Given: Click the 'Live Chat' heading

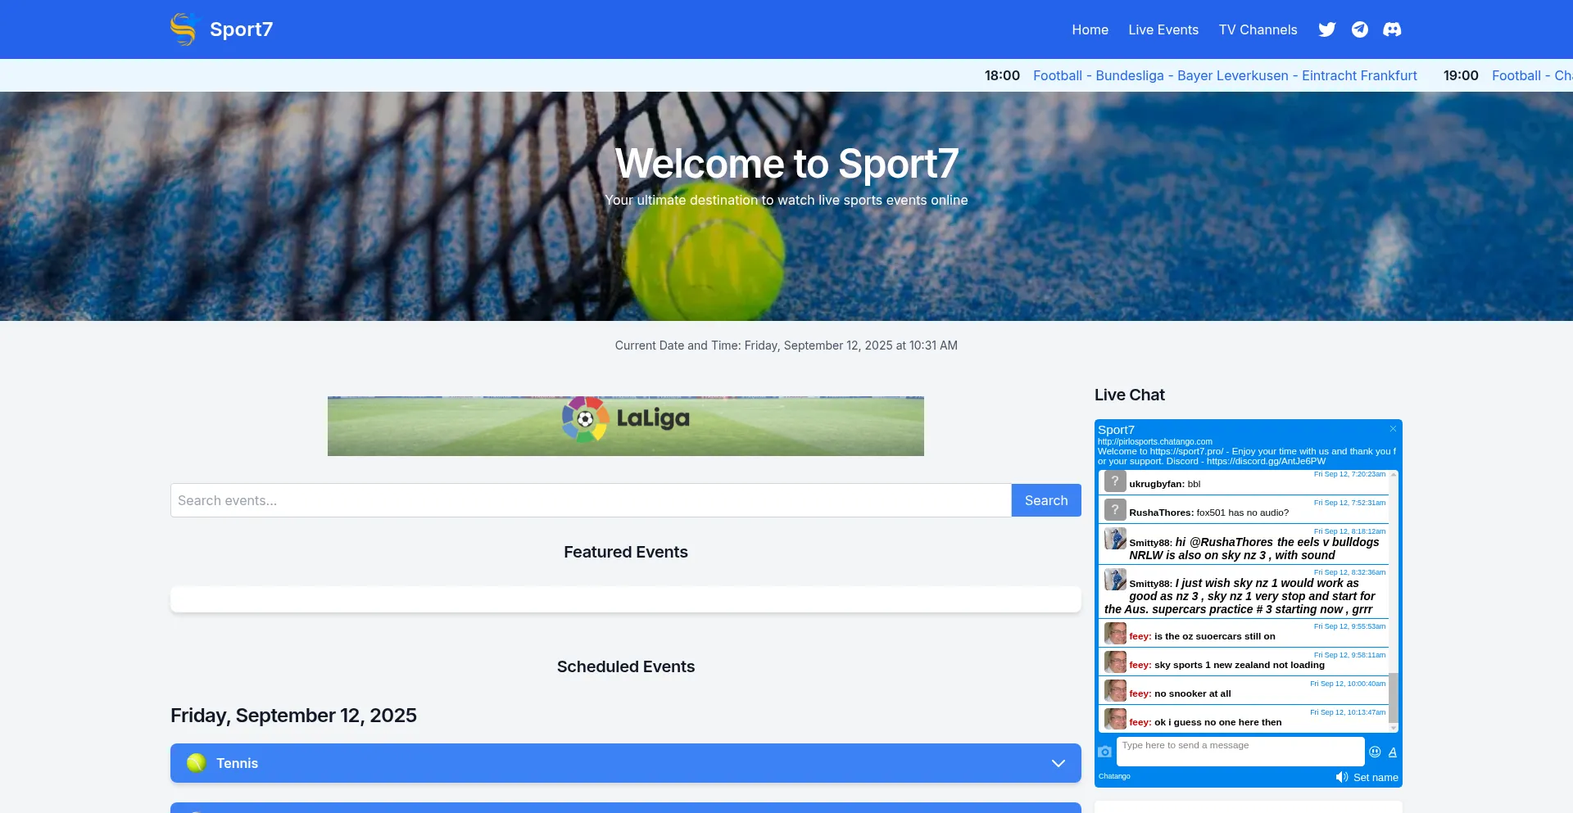Looking at the screenshot, I should (1129, 395).
